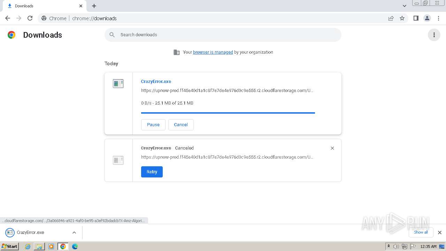Screen dimensions: 446x251
Task: Open the volume tray icon
Action: [x=396, y=246]
